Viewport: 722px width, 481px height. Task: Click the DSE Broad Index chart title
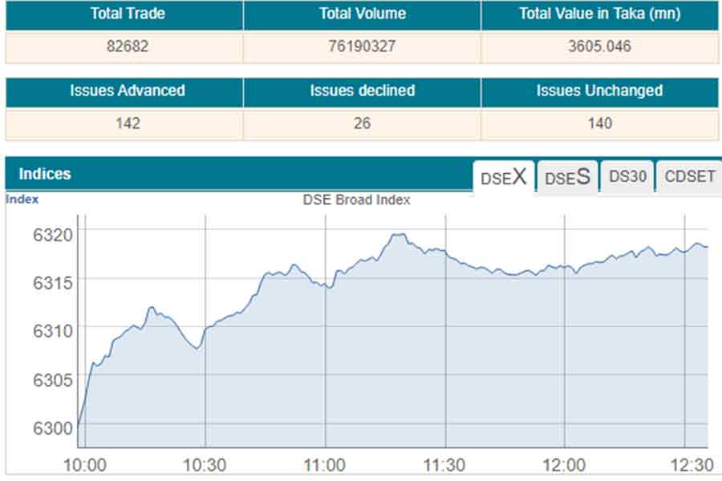click(356, 200)
